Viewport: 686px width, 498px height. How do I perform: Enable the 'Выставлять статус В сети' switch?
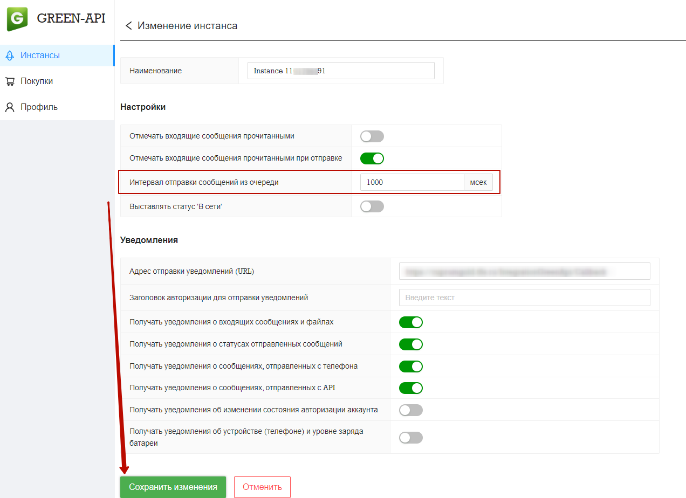372,206
